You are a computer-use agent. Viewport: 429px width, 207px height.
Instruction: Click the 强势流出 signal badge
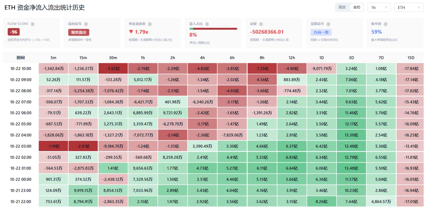click(x=79, y=32)
